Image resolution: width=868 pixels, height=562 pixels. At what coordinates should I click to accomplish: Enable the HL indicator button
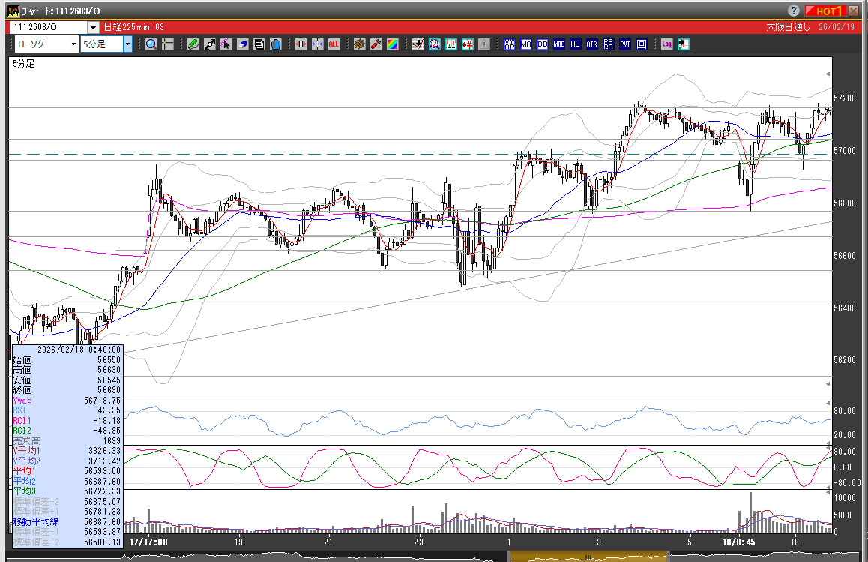[575, 44]
